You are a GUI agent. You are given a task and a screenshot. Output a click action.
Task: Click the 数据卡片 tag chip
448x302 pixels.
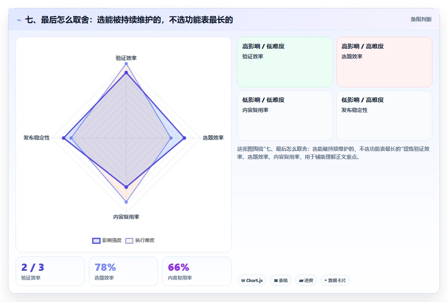click(335, 280)
